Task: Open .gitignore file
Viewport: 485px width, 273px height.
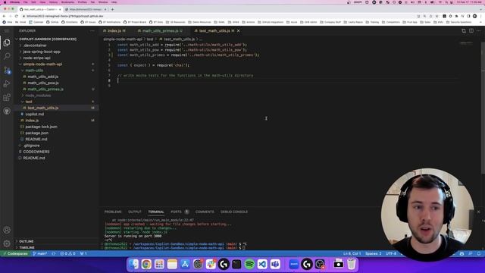Action: click(x=31, y=146)
